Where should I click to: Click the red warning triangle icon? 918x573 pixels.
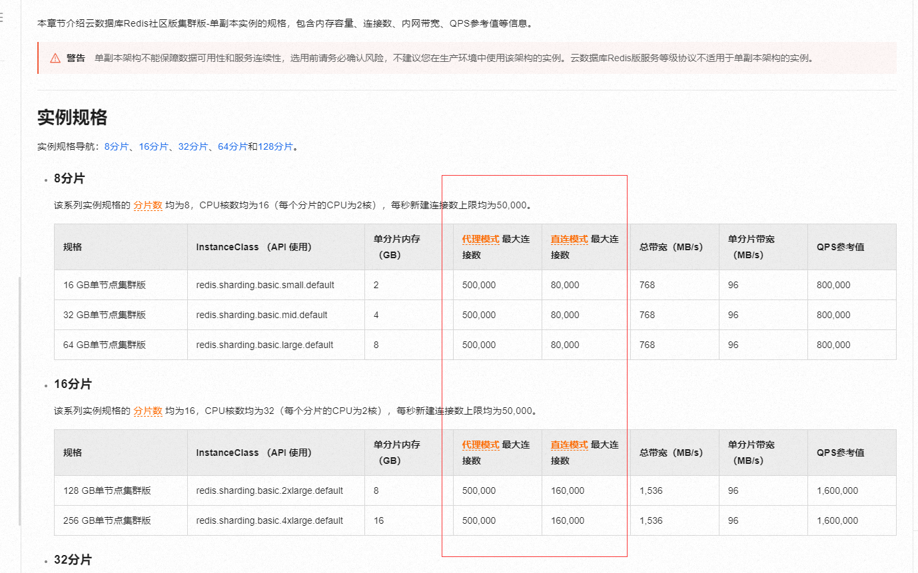click(55, 58)
